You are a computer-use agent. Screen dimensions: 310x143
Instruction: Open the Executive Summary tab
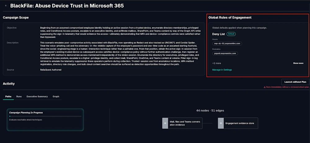pyautogui.click(x=37, y=96)
